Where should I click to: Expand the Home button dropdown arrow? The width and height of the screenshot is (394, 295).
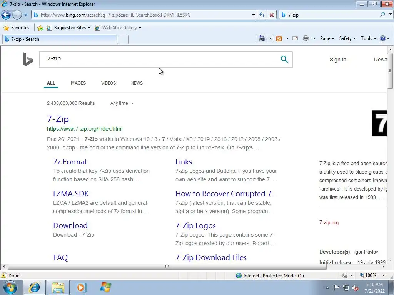click(x=270, y=38)
